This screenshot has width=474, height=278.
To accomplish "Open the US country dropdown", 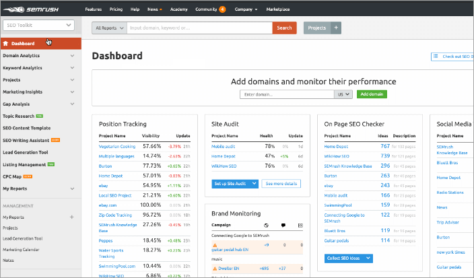I will (x=343, y=94).
